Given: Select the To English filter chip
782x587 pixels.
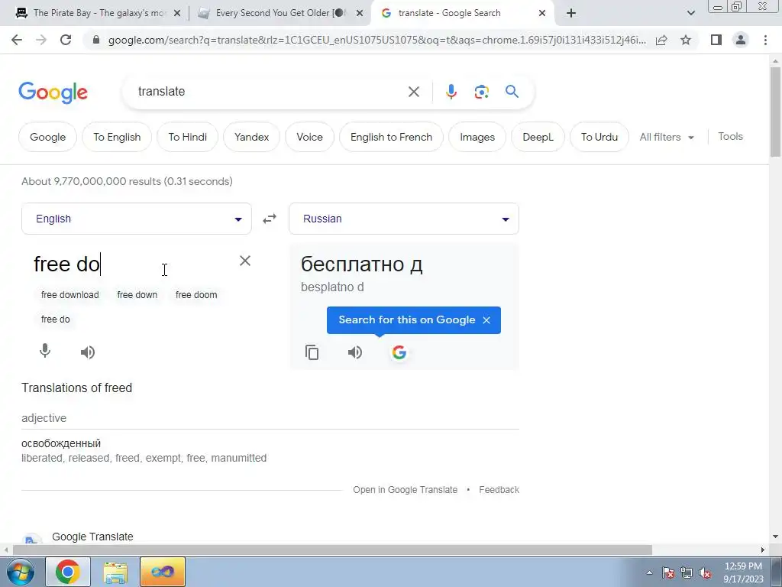Looking at the screenshot, I should pyautogui.click(x=117, y=137).
